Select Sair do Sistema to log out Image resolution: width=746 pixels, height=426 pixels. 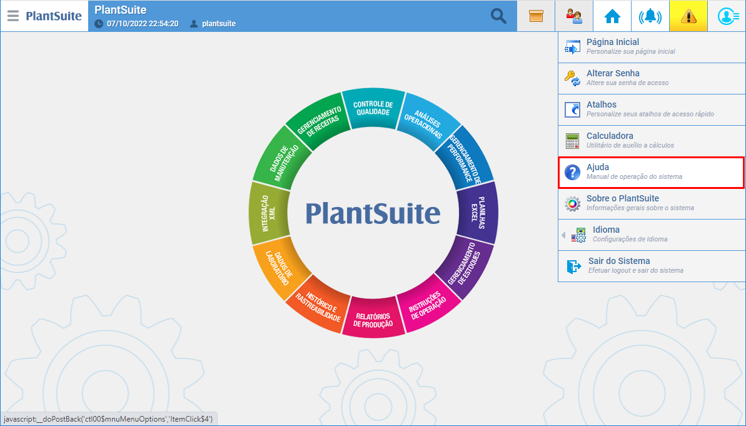(652, 266)
